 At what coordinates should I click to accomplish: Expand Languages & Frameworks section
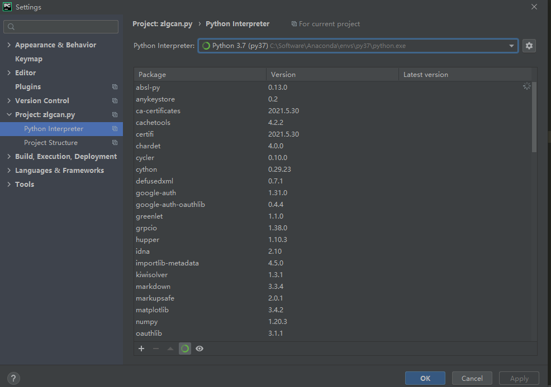[x=9, y=171]
